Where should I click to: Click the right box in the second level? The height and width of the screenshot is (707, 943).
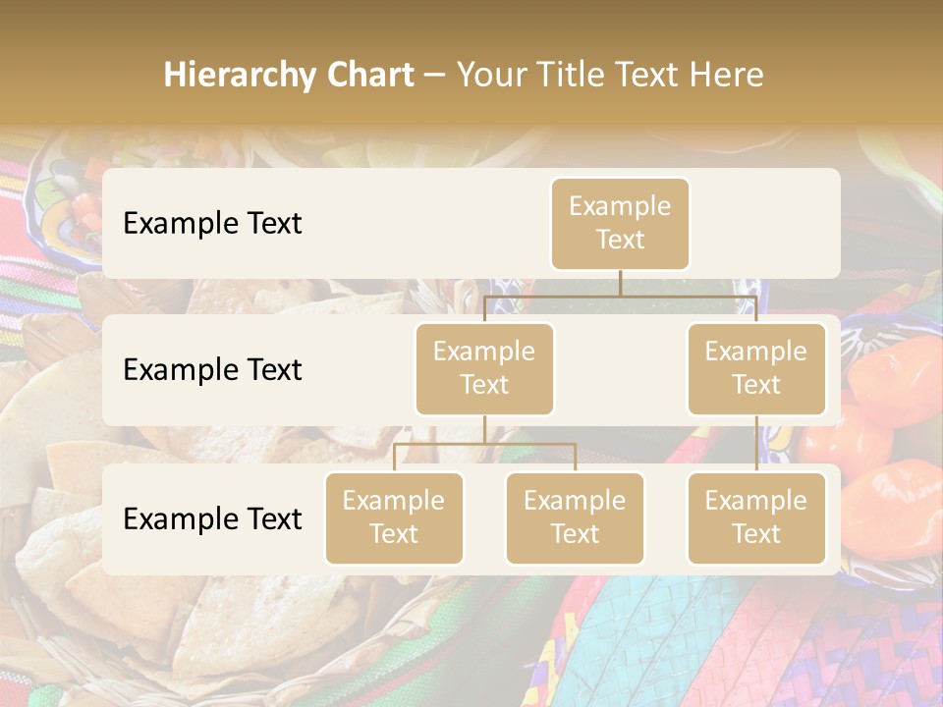coord(756,368)
